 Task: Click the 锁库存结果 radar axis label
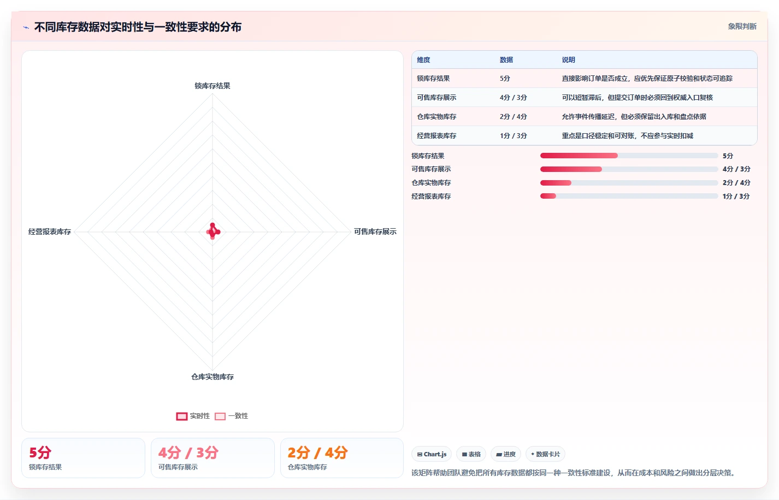213,86
